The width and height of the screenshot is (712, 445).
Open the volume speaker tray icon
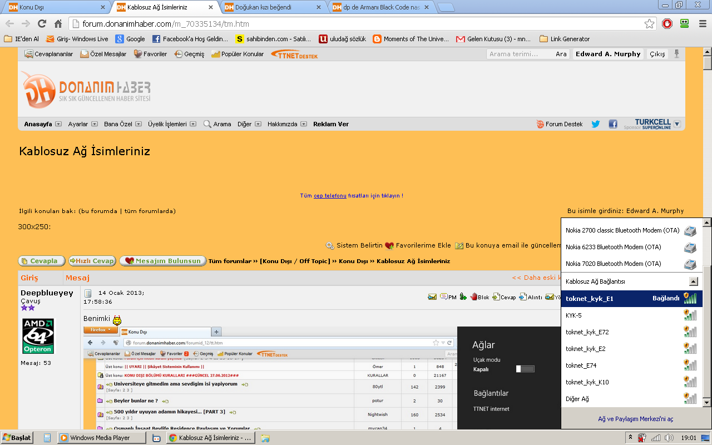click(x=669, y=438)
